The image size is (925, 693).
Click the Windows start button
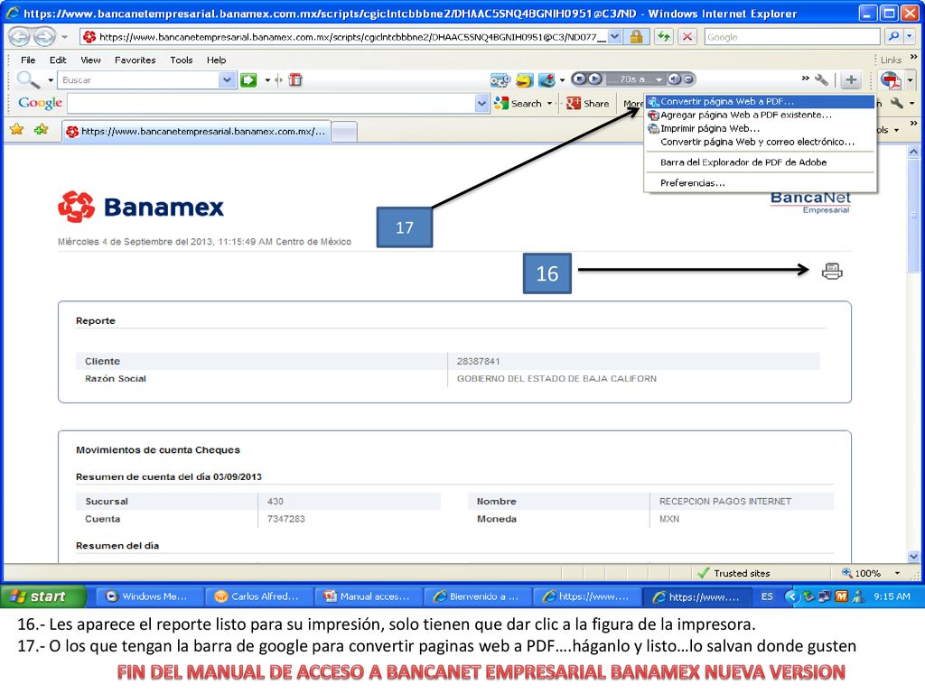click(43, 596)
